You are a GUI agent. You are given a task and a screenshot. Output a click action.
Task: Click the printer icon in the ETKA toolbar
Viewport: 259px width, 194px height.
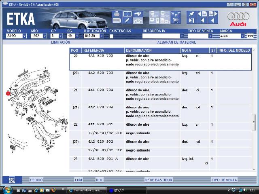coord(117,14)
